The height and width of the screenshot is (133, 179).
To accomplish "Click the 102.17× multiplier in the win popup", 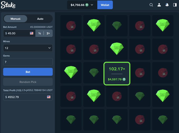I will click(x=117, y=69).
